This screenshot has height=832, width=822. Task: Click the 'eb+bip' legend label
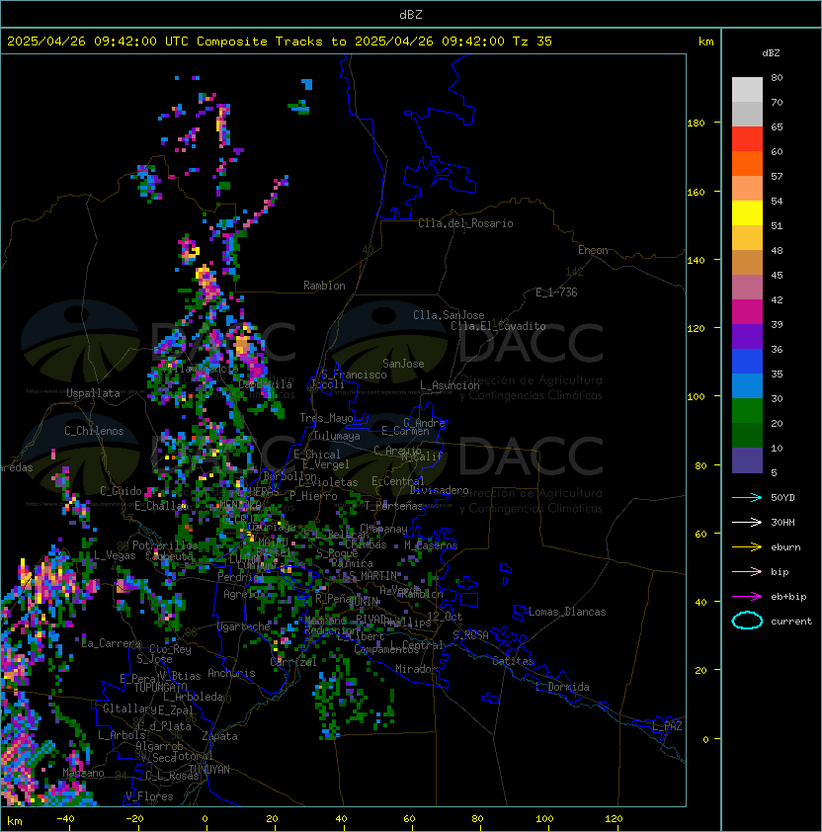tap(788, 597)
